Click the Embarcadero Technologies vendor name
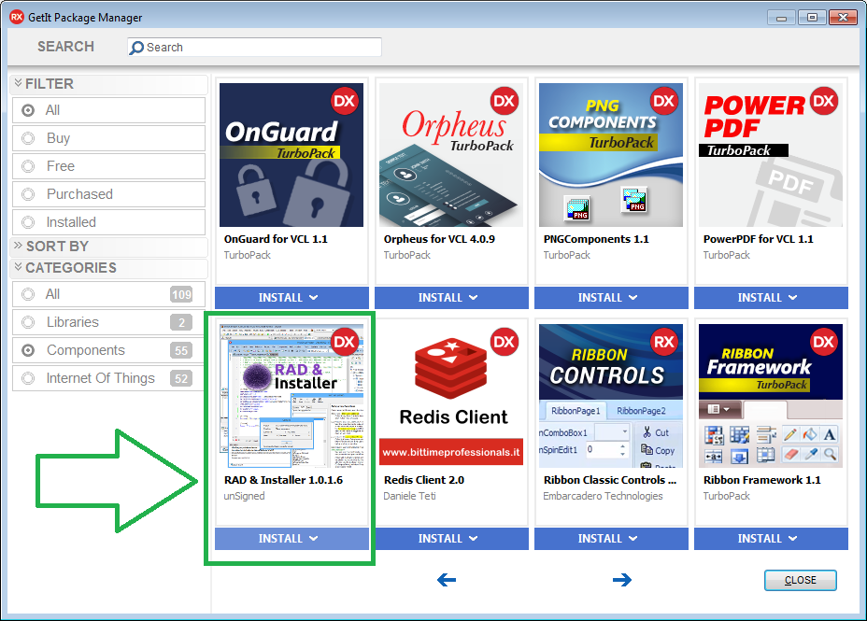This screenshot has height=621, width=867. coord(603,496)
